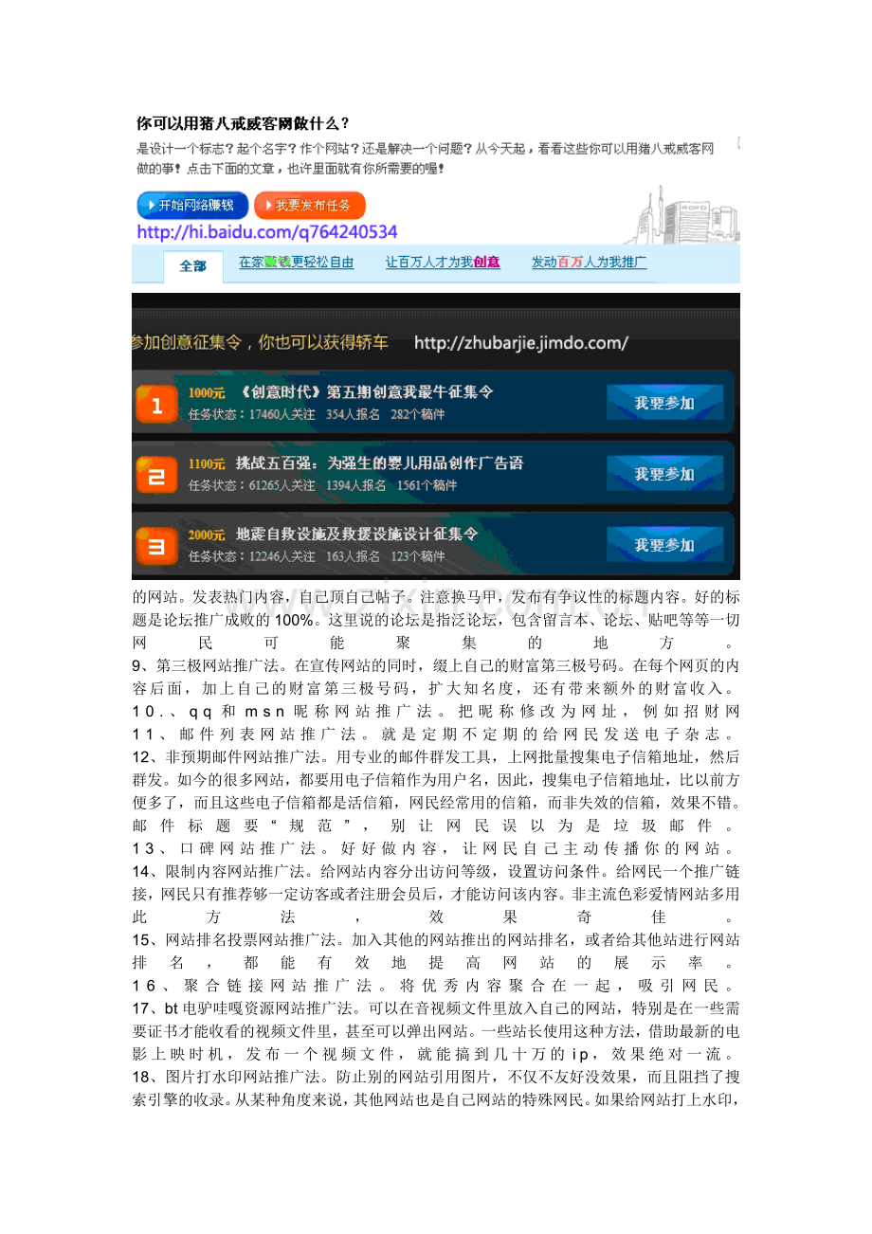Click the line about 口碑网站推广法
The height and width of the screenshot is (1234, 872).
pyautogui.click(x=436, y=846)
